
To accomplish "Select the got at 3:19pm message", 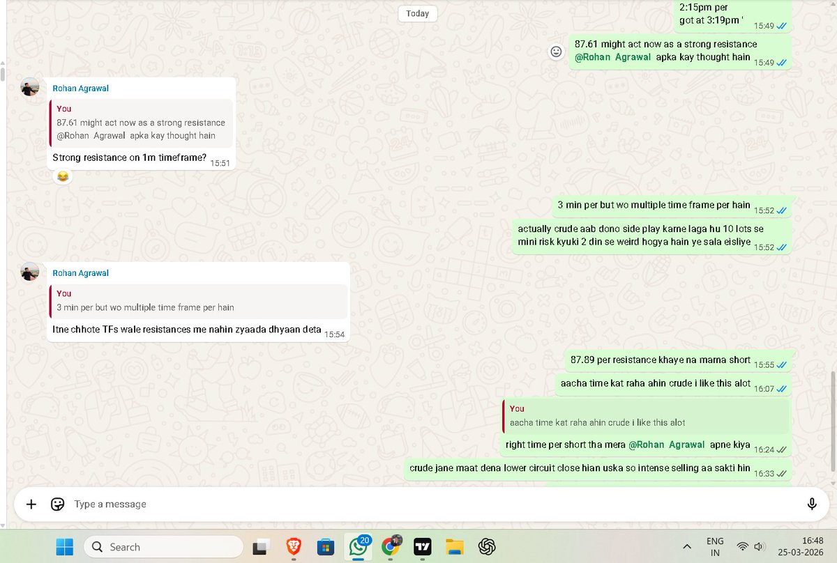I will [x=711, y=21].
